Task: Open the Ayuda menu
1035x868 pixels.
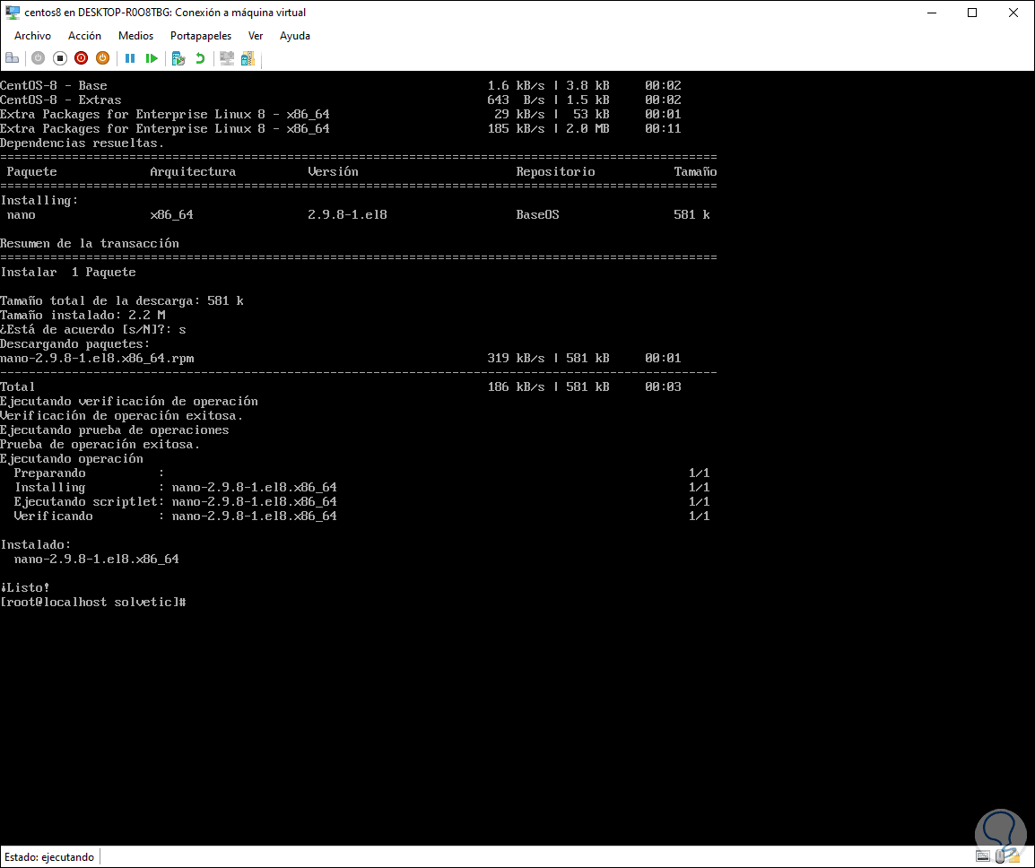Action: pyautogui.click(x=294, y=36)
